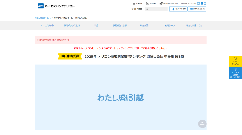Click the magnifier search icon

pyautogui.click(x=147, y=9)
